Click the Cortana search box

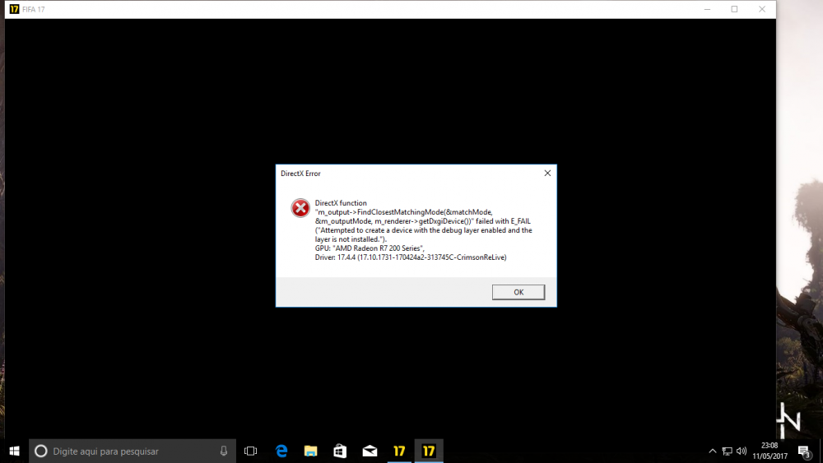(x=123, y=451)
